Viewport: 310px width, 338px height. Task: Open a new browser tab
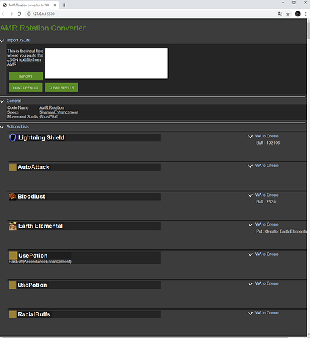[64, 5]
